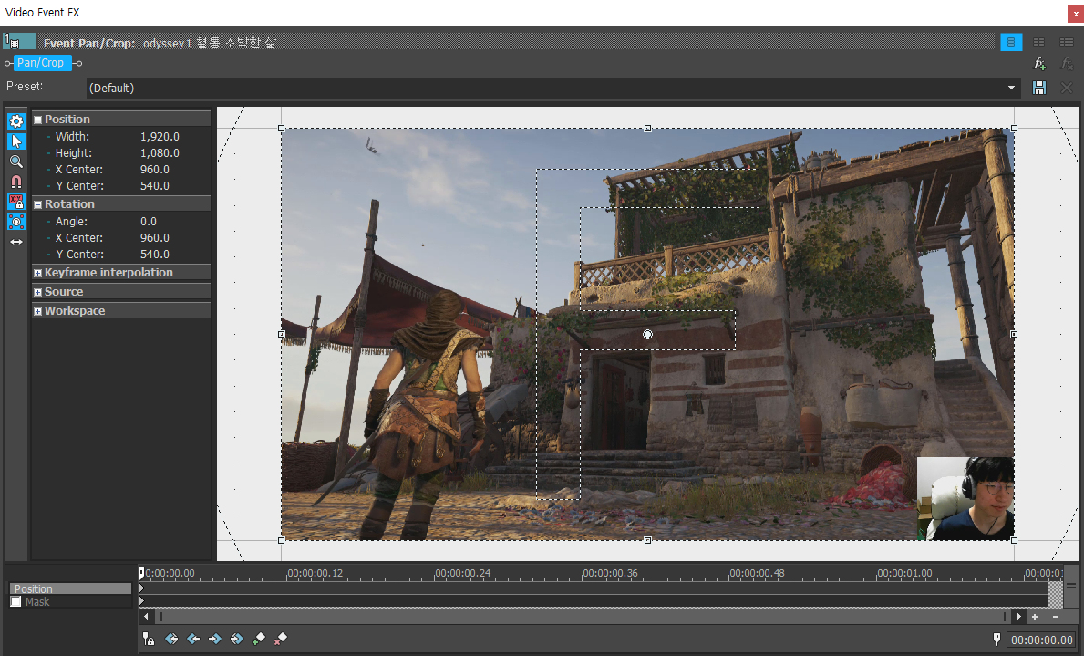Select the Normal Edit arrow tool

pyautogui.click(x=15, y=141)
